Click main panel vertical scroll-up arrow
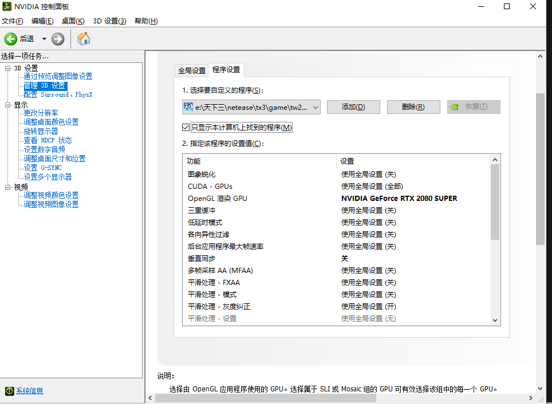552x404 pixels. 541,56
